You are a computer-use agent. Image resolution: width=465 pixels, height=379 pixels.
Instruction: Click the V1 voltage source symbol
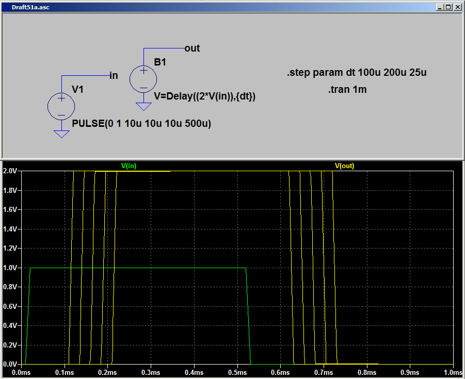pyautogui.click(x=61, y=106)
